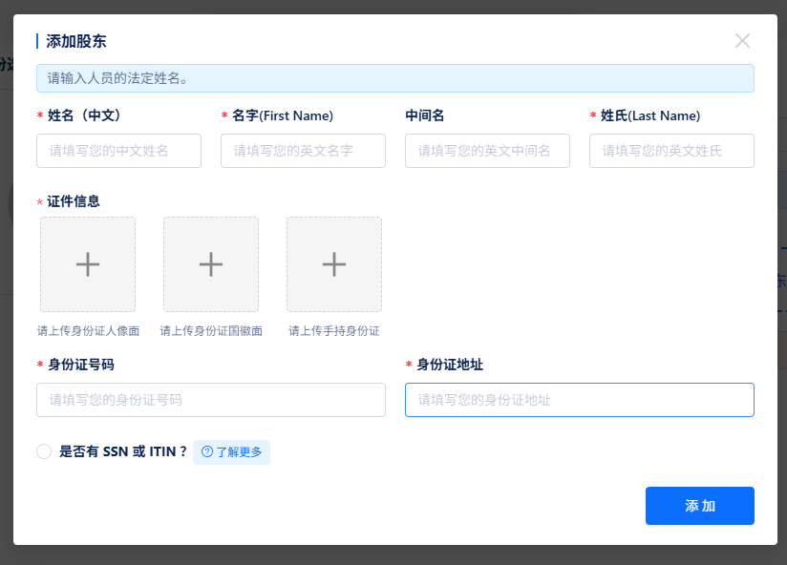This screenshot has height=565, width=787.
Task: Click the 身份证地址 input field
Action: point(580,400)
